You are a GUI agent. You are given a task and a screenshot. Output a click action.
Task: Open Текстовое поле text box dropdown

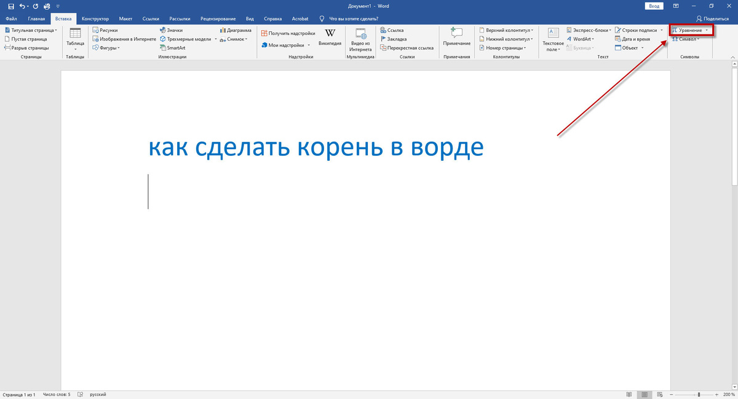coord(553,40)
